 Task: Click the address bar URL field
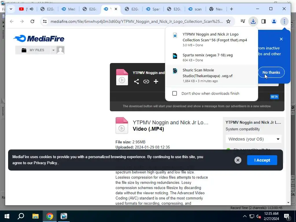[x=137, y=21]
